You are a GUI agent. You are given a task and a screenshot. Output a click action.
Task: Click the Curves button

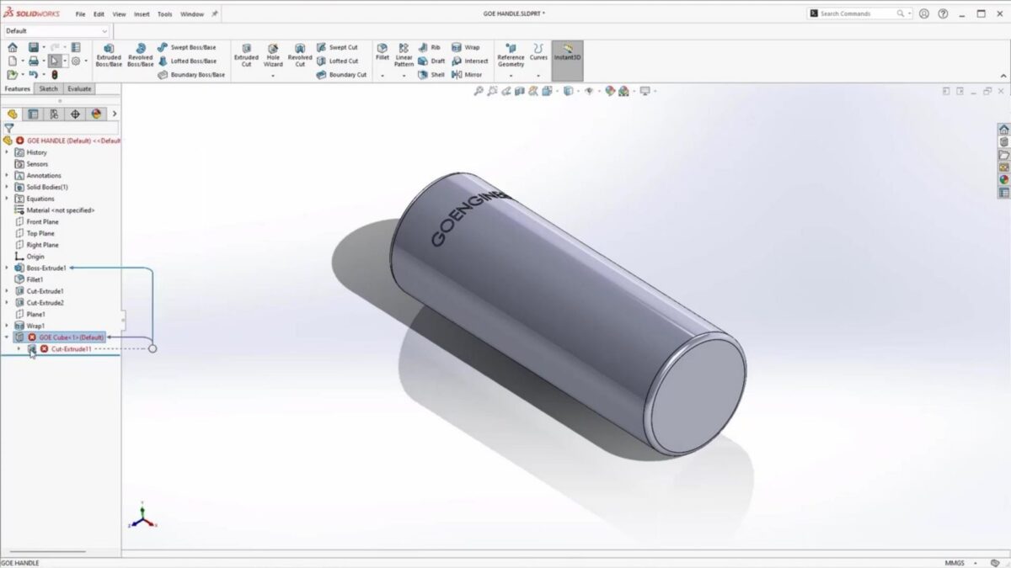[x=538, y=52]
